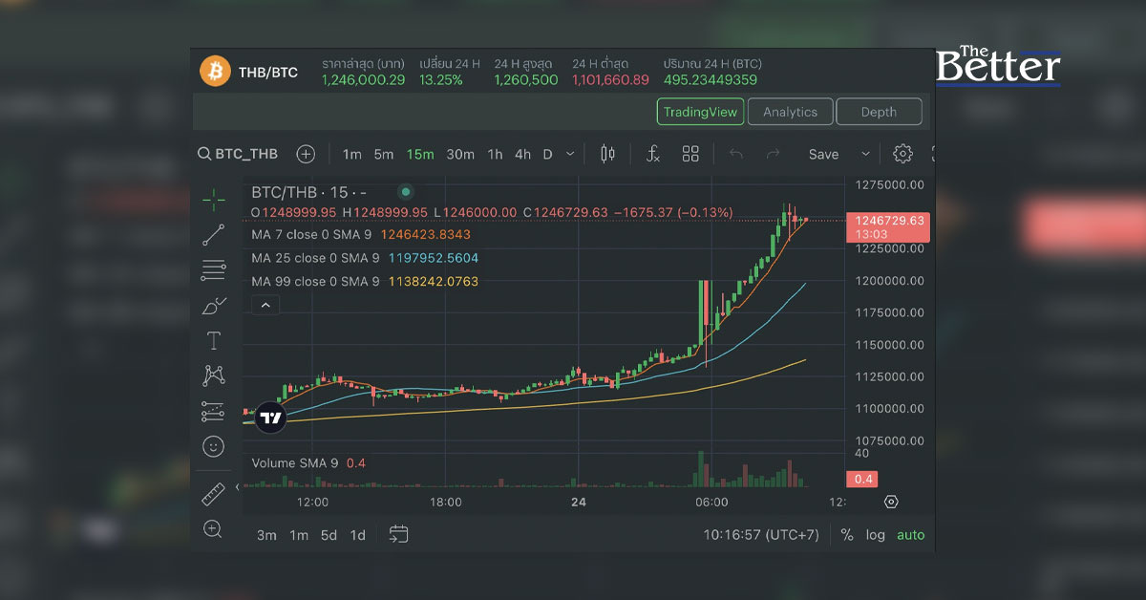Expand the timeframe interval dropdown
The height and width of the screenshot is (600, 1146).
click(571, 154)
